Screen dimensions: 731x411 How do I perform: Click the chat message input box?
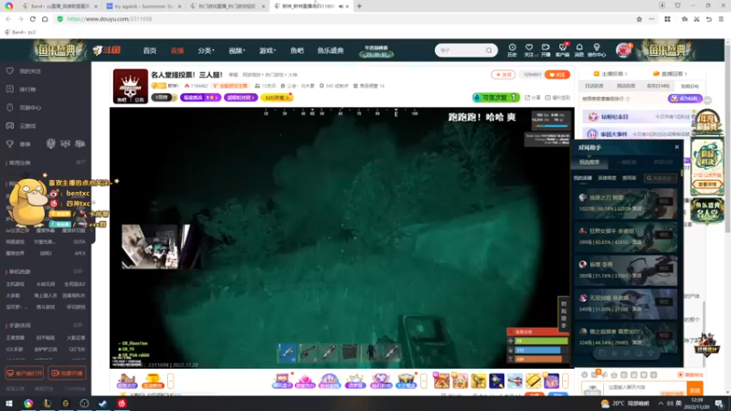click(x=644, y=387)
